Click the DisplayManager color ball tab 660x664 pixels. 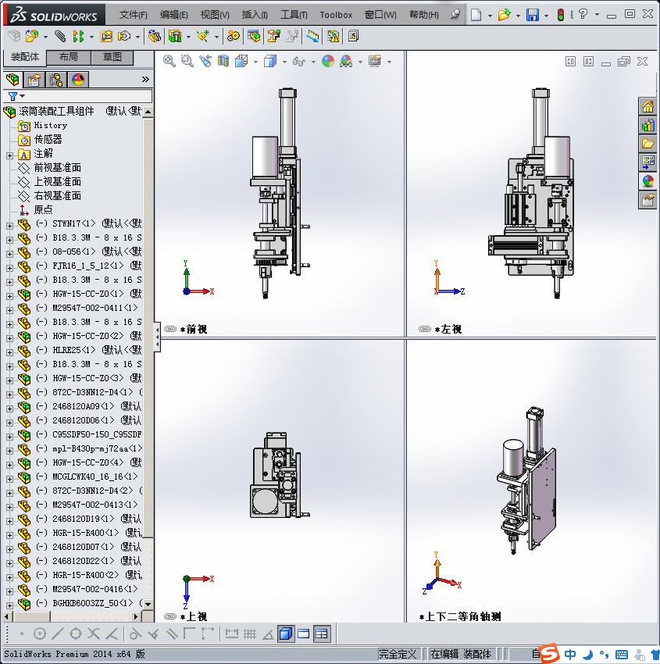(x=78, y=80)
